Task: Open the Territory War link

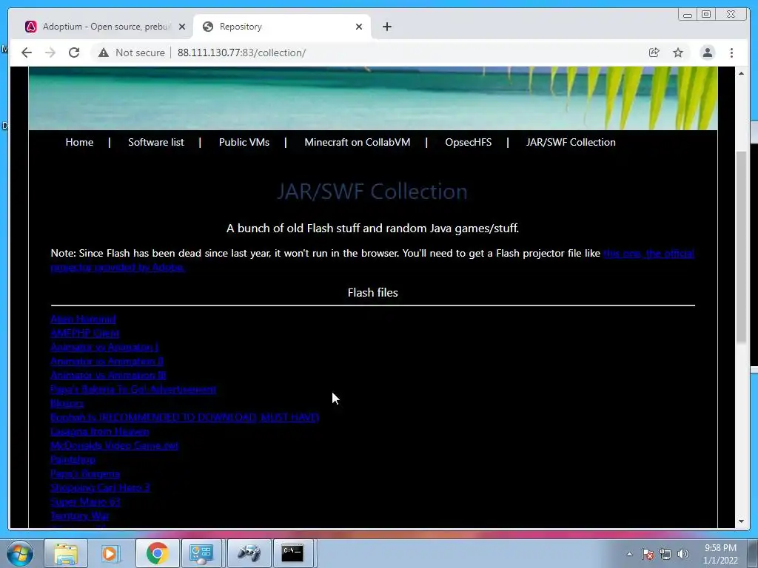Action: [x=79, y=515]
